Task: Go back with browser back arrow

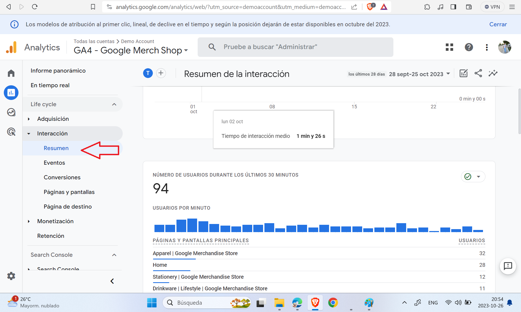Action: 8,7
